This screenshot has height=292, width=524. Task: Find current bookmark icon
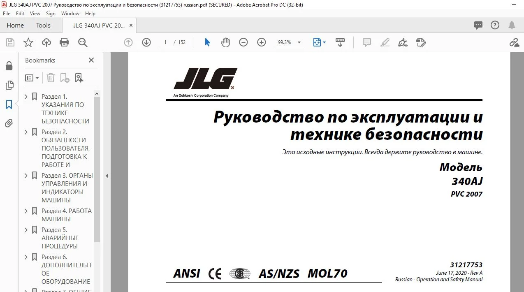(x=79, y=78)
